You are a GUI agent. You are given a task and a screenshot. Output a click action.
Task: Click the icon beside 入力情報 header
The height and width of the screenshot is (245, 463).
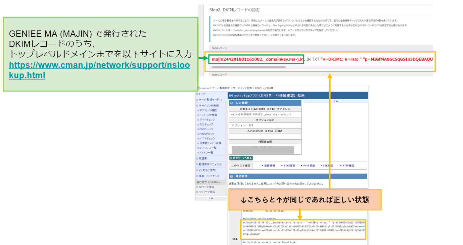tap(232, 103)
